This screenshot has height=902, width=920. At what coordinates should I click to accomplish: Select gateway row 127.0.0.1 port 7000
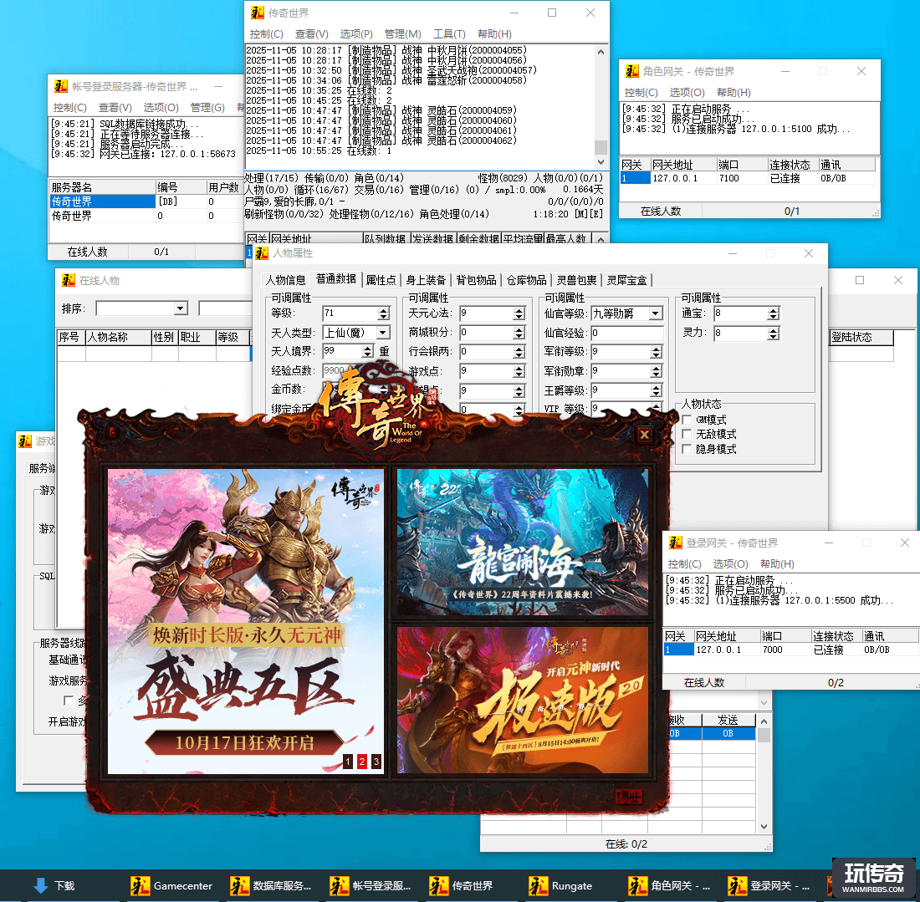(791, 650)
